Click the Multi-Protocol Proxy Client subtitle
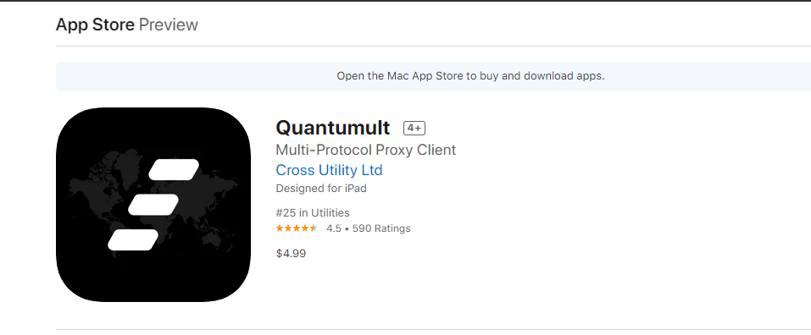 click(x=366, y=150)
